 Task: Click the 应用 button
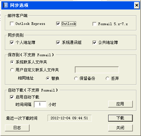click(120, 104)
